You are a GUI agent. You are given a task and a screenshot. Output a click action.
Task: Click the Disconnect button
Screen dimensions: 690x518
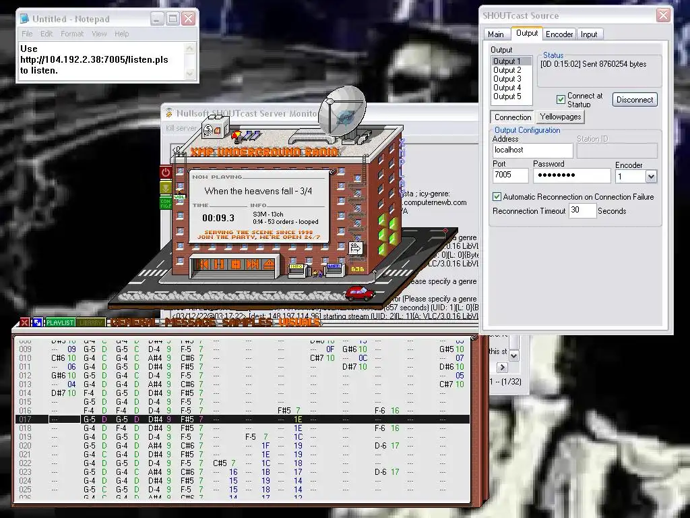(635, 100)
